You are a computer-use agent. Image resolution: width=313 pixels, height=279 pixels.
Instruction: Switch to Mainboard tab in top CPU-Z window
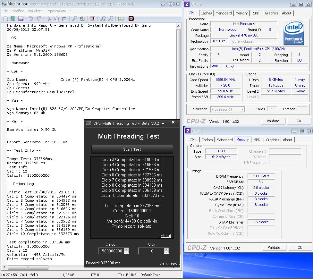pos(224,13)
